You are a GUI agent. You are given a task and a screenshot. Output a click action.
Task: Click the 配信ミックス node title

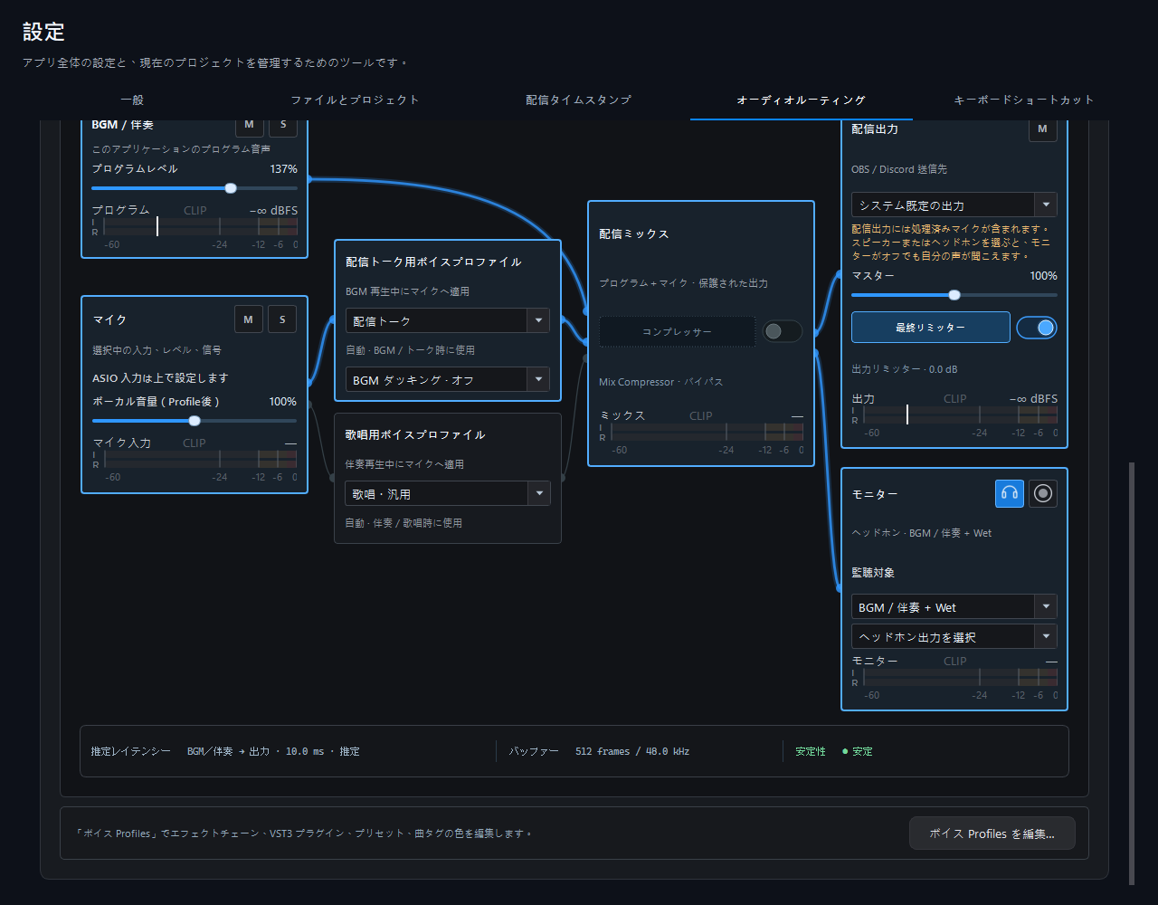(634, 233)
